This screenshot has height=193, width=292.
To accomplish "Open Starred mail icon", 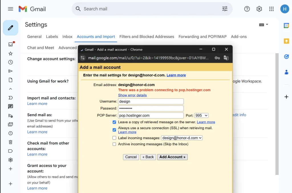I will (11, 54).
